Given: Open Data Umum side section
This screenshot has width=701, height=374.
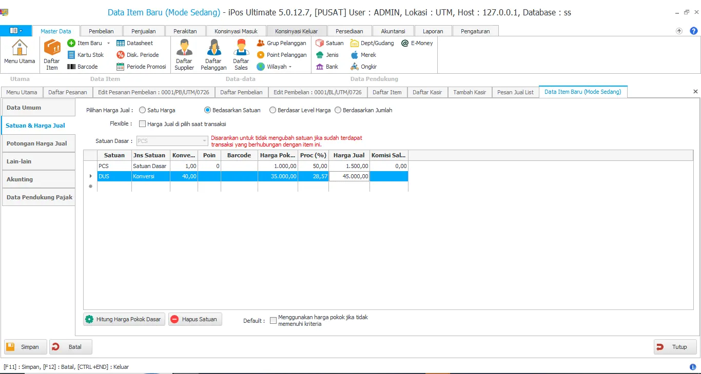Looking at the screenshot, I should click(38, 108).
